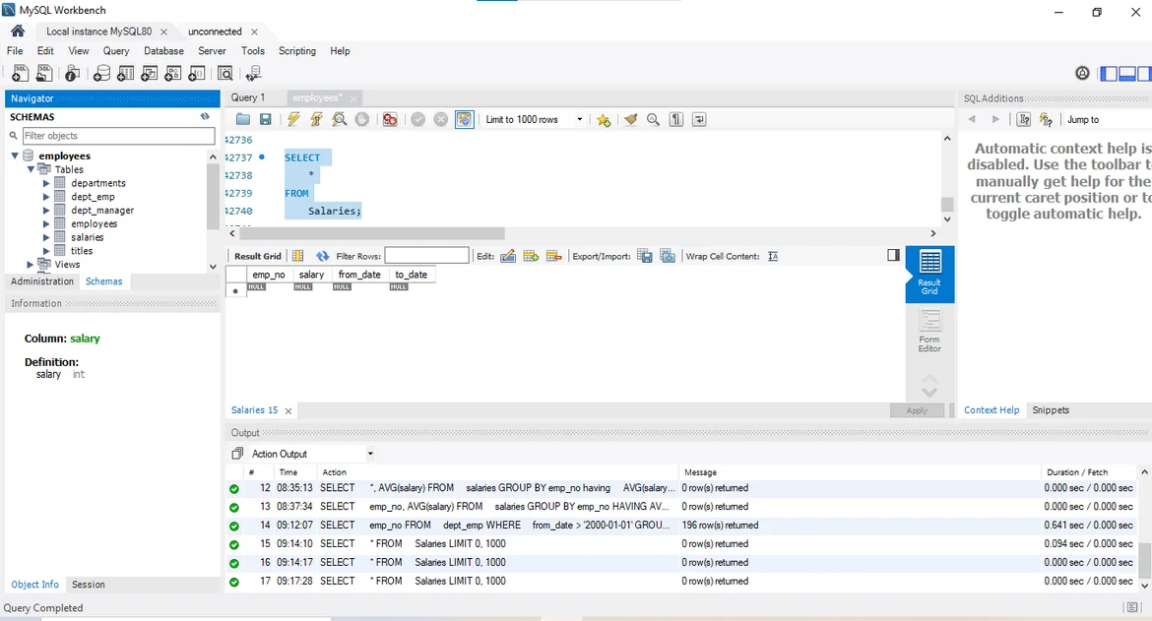Execute the query with the lightning bolt icon
This screenshot has height=621, width=1152.
coord(293,119)
